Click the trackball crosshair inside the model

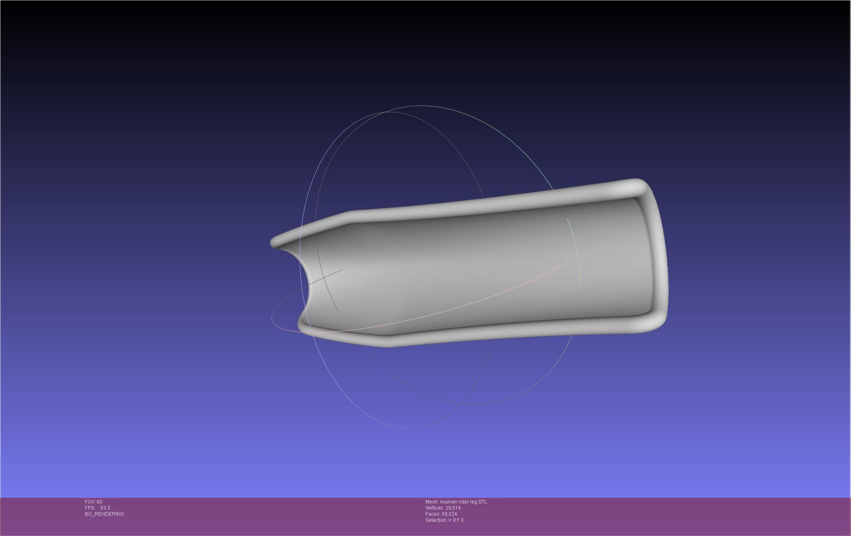(x=324, y=278)
